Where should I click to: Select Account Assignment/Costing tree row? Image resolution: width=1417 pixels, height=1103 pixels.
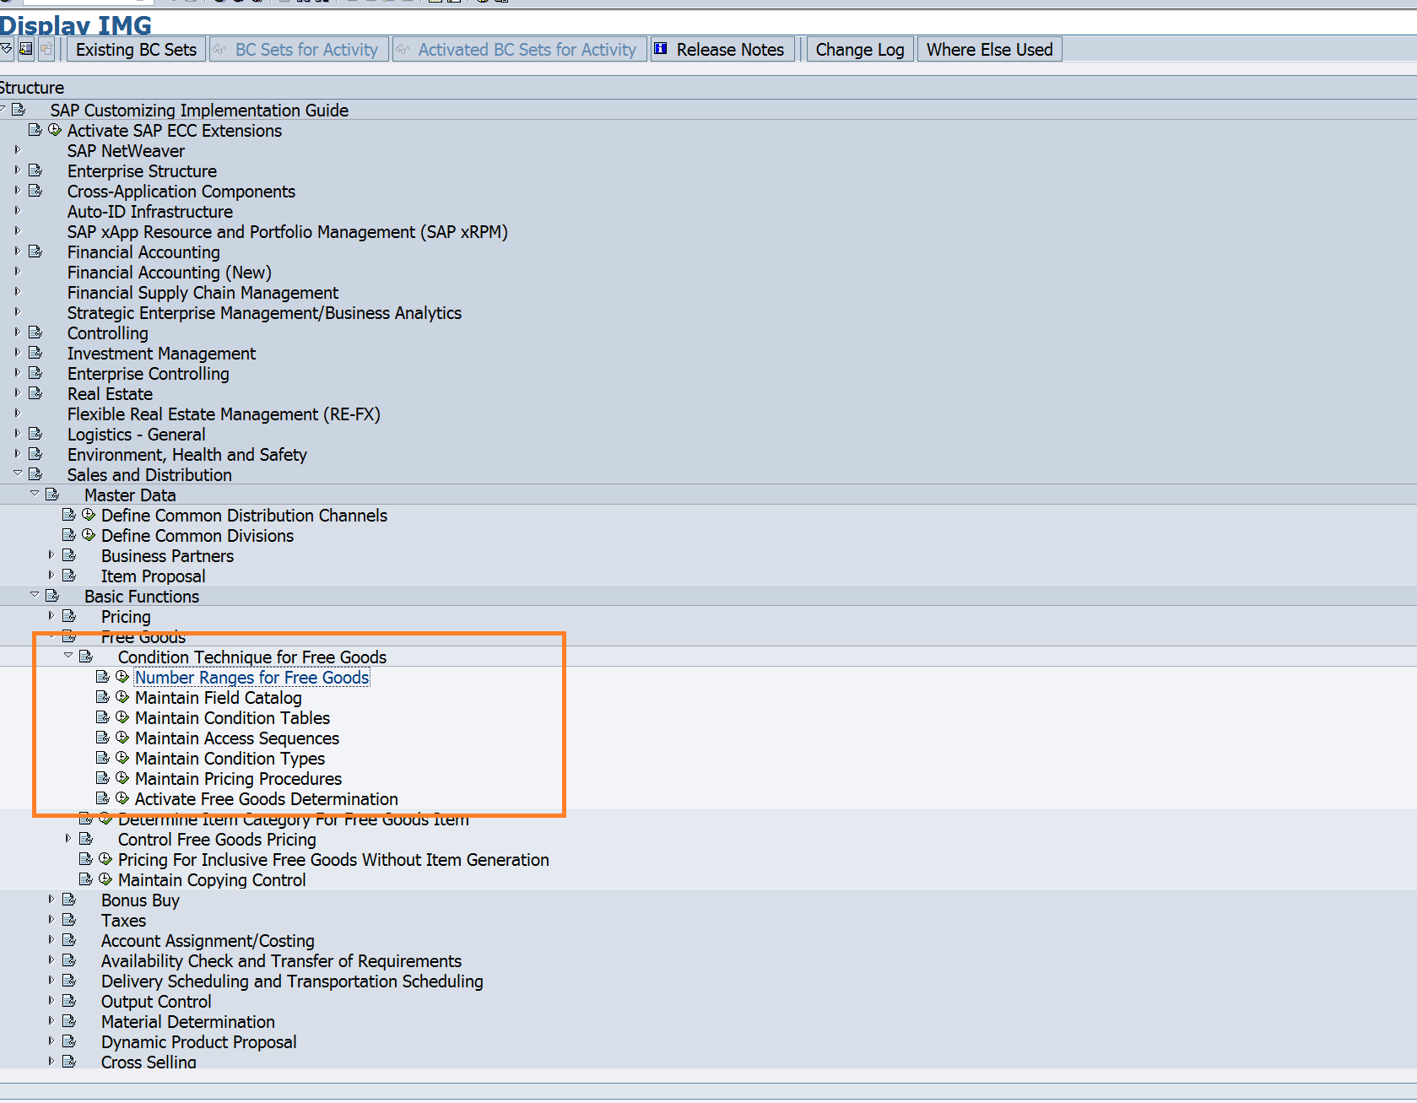208,941
